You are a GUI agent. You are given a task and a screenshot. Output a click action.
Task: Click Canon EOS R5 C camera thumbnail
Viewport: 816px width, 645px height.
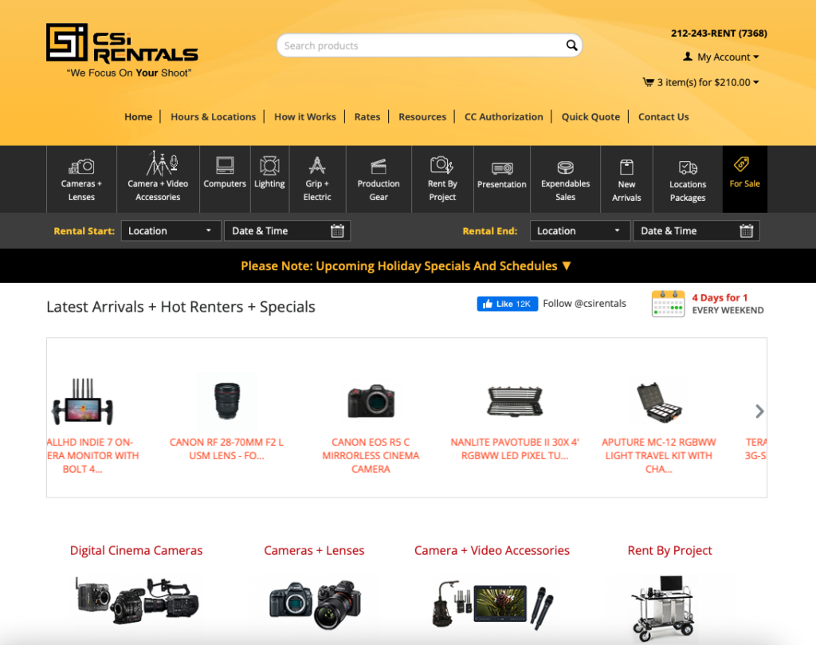pyautogui.click(x=371, y=401)
